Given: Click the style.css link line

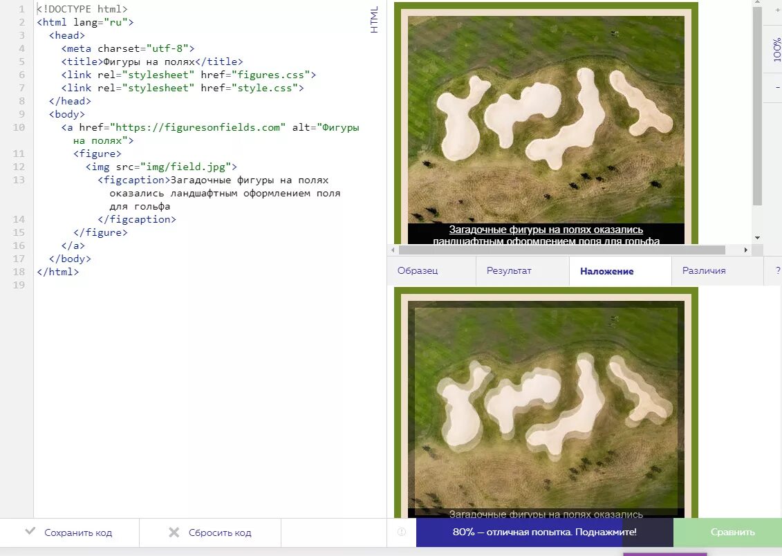Looking at the screenshot, I should click(x=183, y=88).
